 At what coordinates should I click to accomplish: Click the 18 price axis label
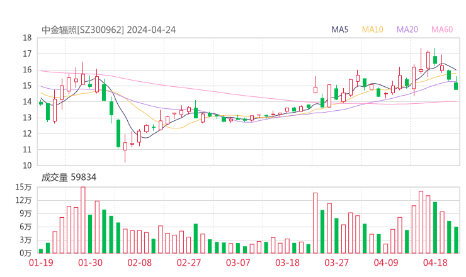27,38
